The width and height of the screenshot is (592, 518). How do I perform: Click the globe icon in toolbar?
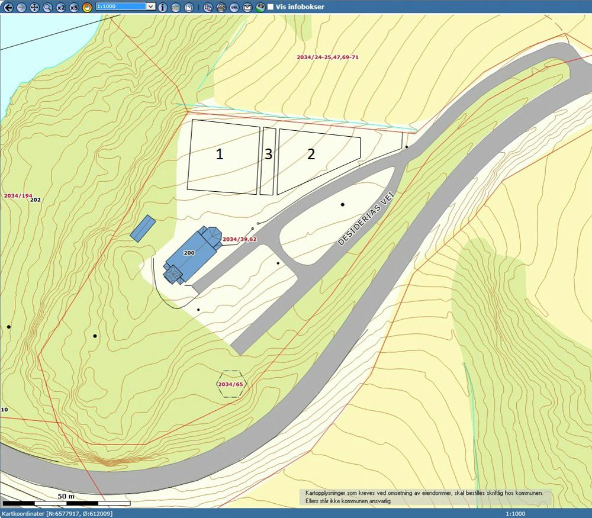(260, 7)
